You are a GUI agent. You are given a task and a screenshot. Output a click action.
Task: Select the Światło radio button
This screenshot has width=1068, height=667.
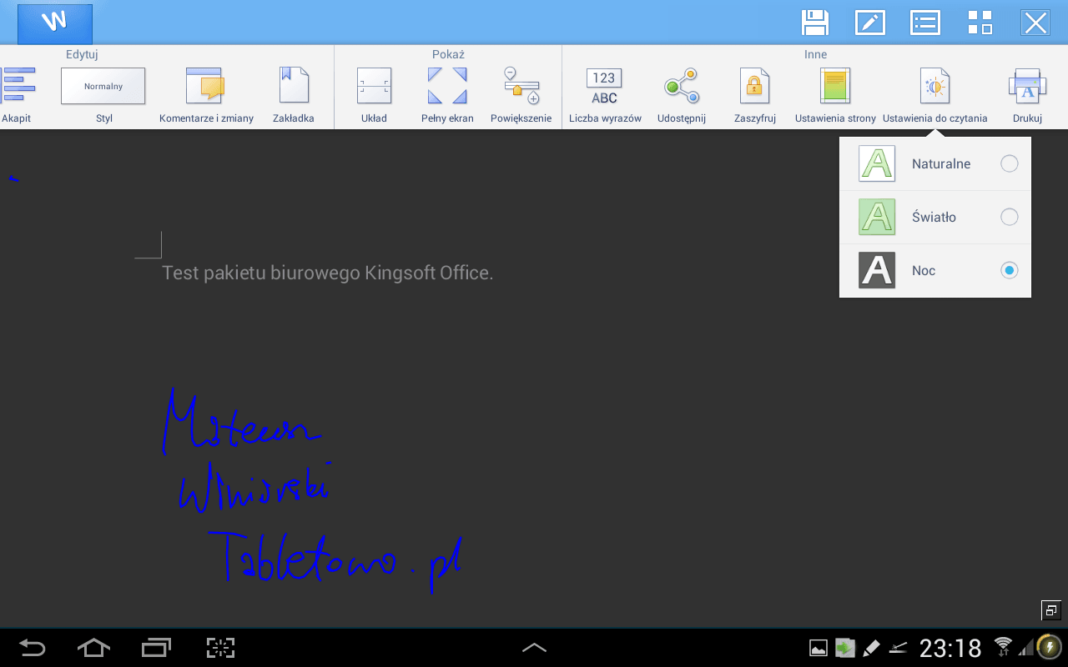(x=1010, y=217)
